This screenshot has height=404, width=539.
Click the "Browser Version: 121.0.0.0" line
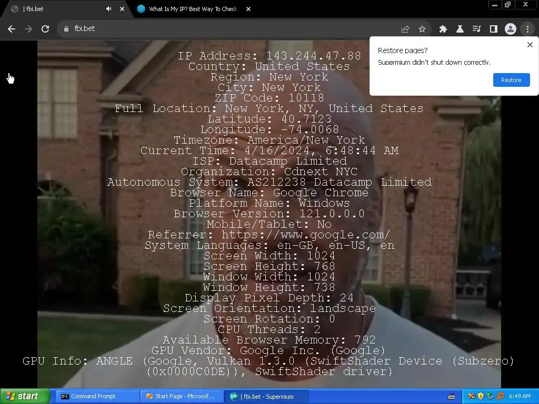point(269,214)
